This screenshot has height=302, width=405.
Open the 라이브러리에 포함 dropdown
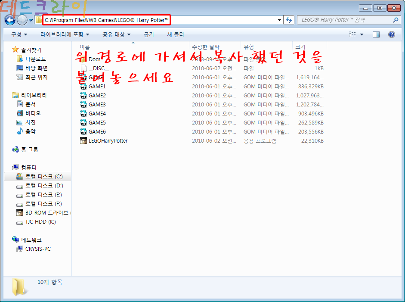click(x=65, y=34)
